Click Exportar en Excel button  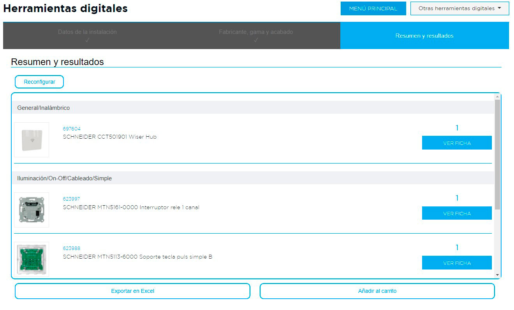point(132,291)
